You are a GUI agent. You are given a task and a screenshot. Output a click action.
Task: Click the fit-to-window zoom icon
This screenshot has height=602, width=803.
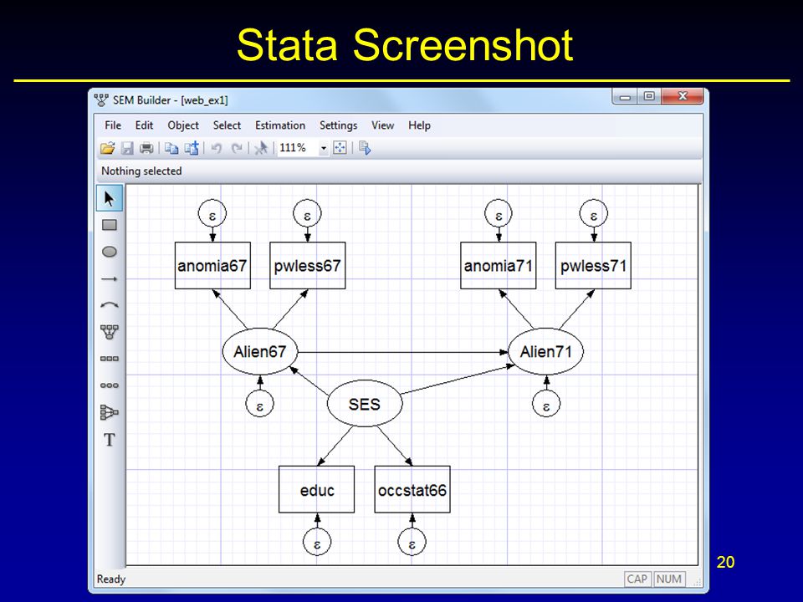pyautogui.click(x=340, y=149)
